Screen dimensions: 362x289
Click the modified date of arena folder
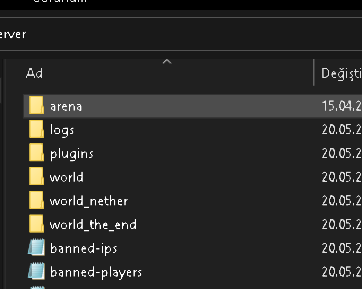click(342, 106)
